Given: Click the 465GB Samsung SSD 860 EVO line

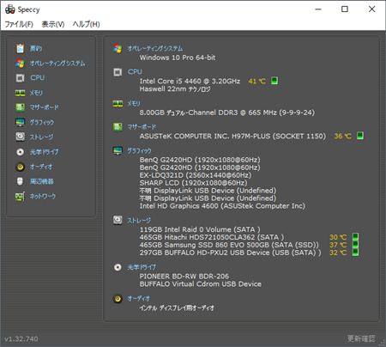Looking at the screenshot, I should click(x=229, y=245).
